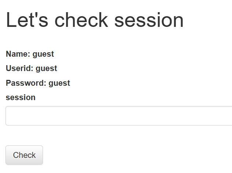Viewport: 232px width, 173px height.
Task: Select the "Password: guest" line
Action: (x=38, y=83)
